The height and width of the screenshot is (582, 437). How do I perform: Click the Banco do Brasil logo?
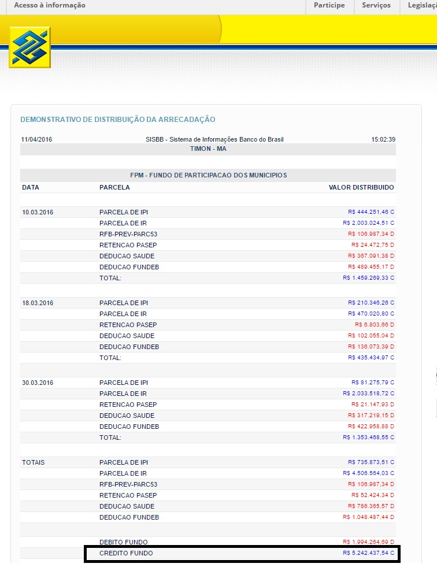[x=29, y=47]
